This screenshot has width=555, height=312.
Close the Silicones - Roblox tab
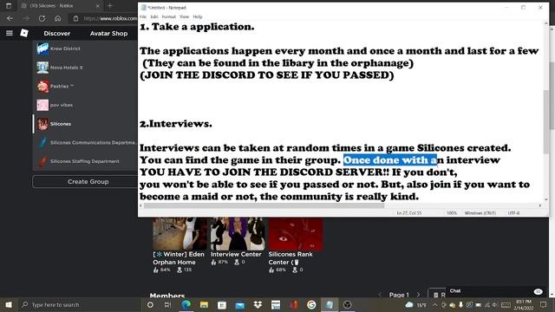[x=98, y=6]
